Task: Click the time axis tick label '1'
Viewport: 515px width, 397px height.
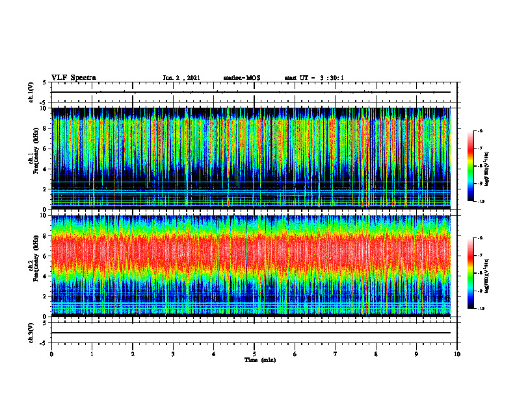Action: tap(92, 354)
